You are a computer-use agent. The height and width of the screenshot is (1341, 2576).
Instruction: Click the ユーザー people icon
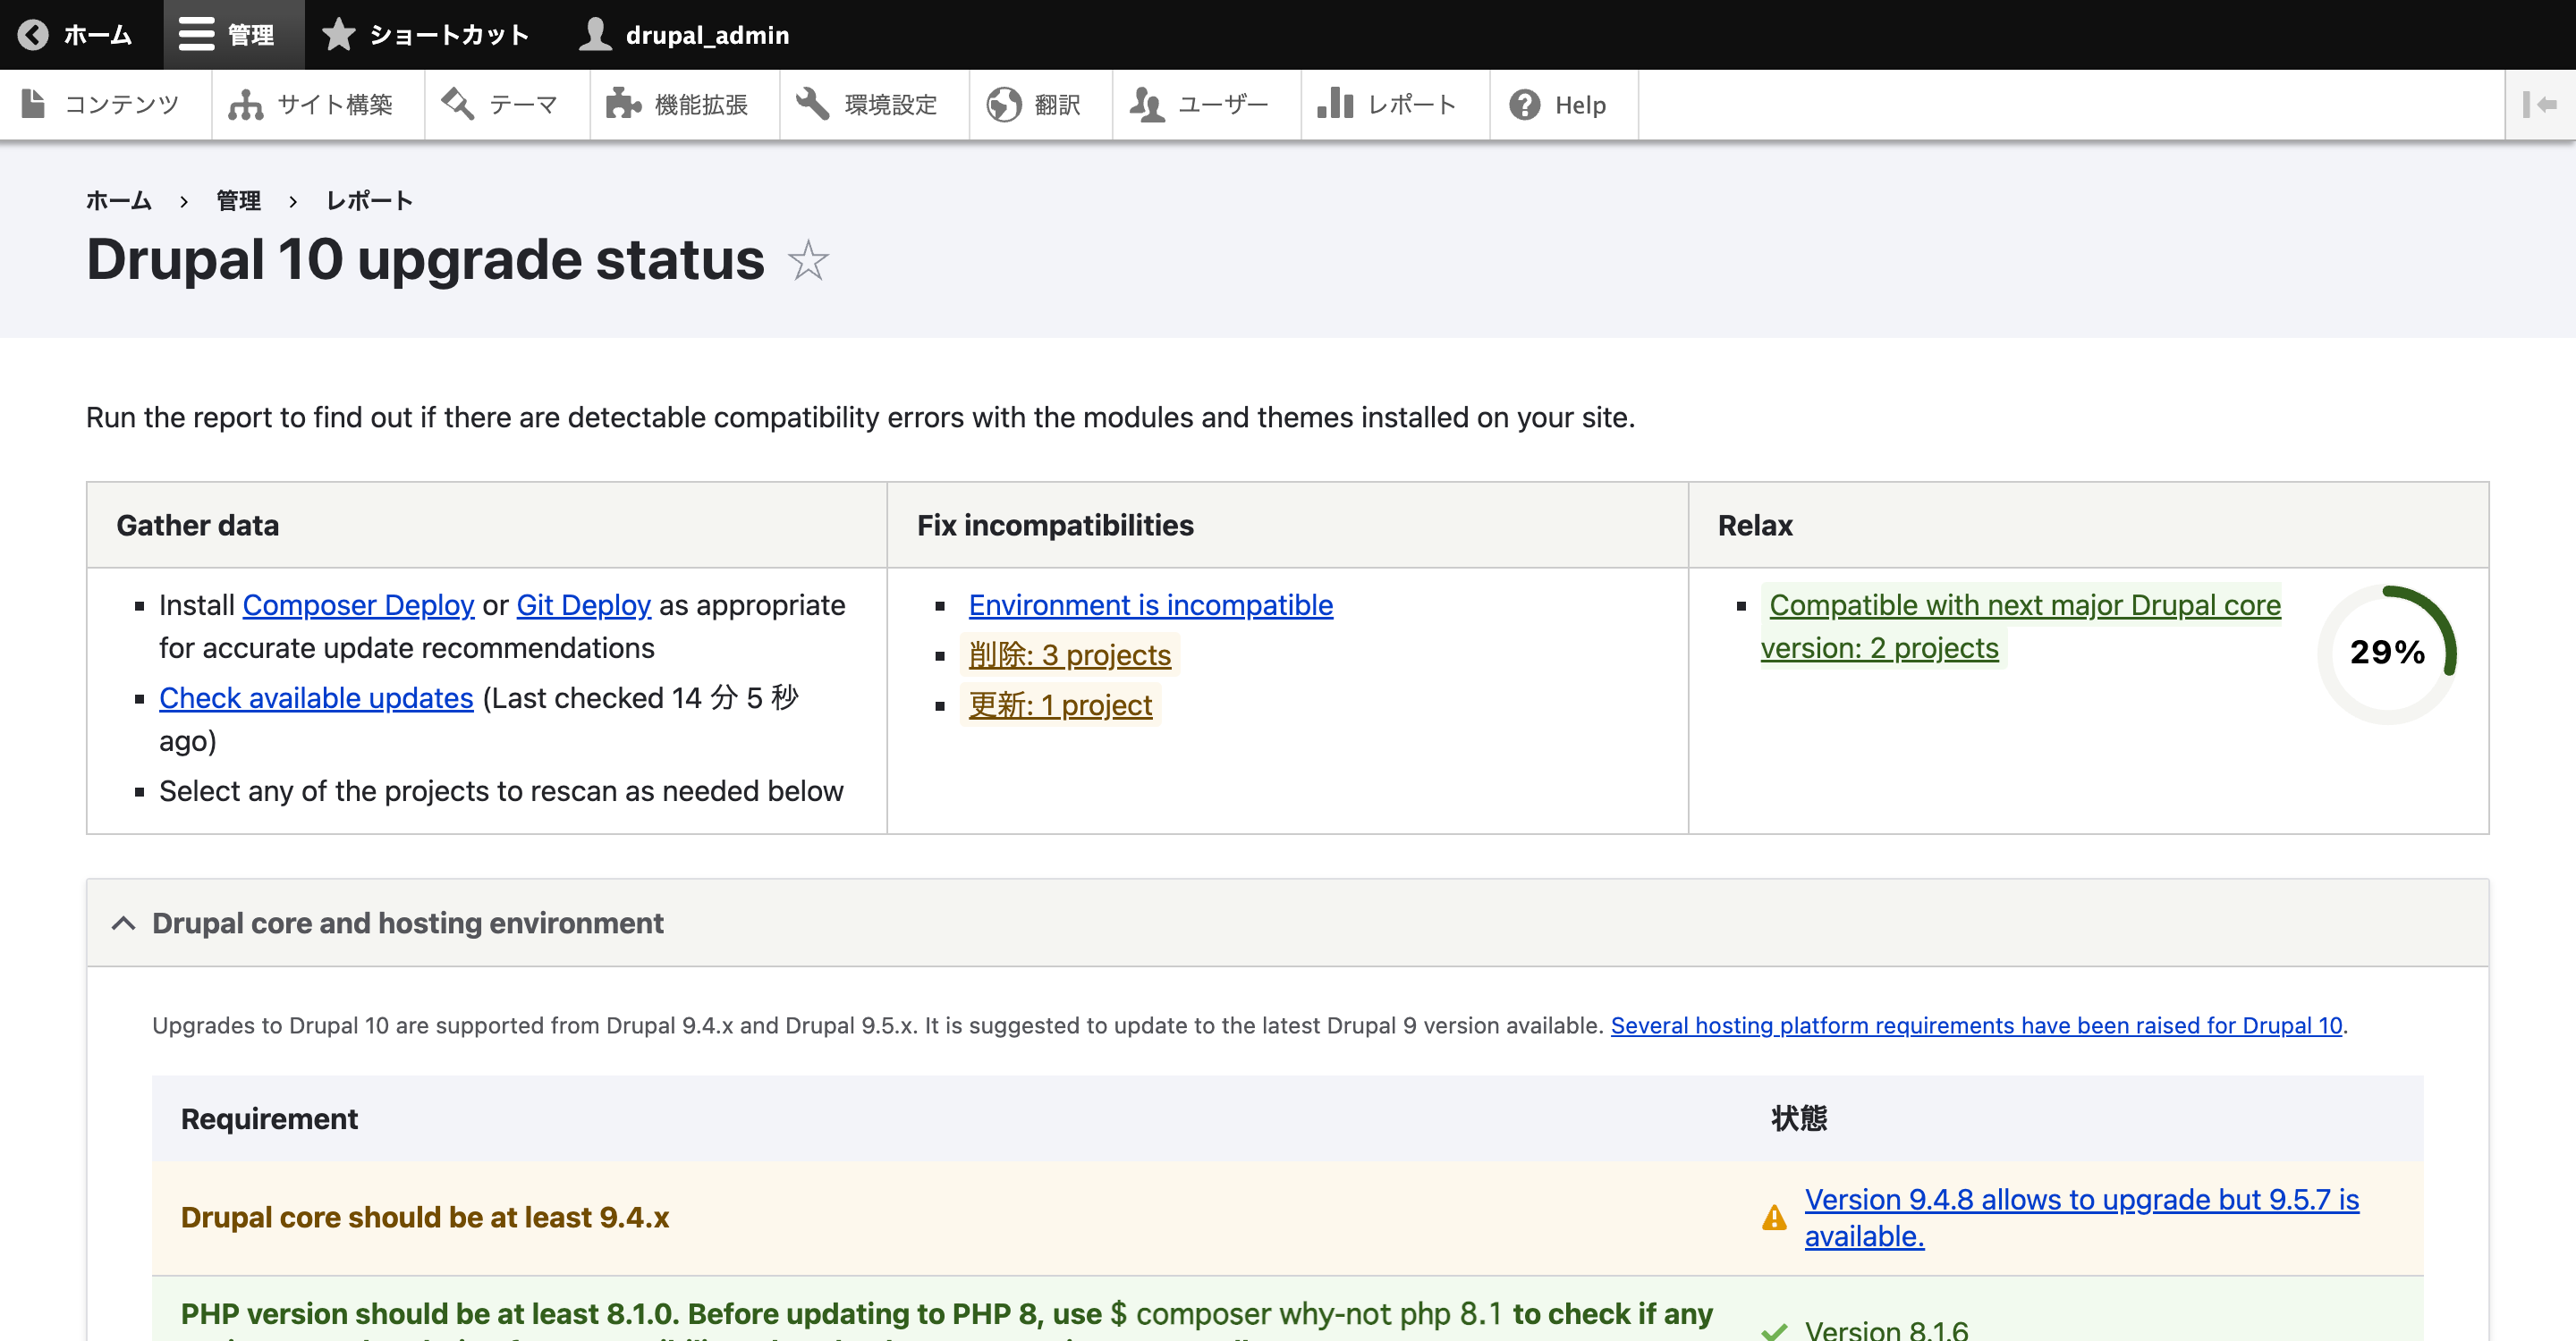1147,104
